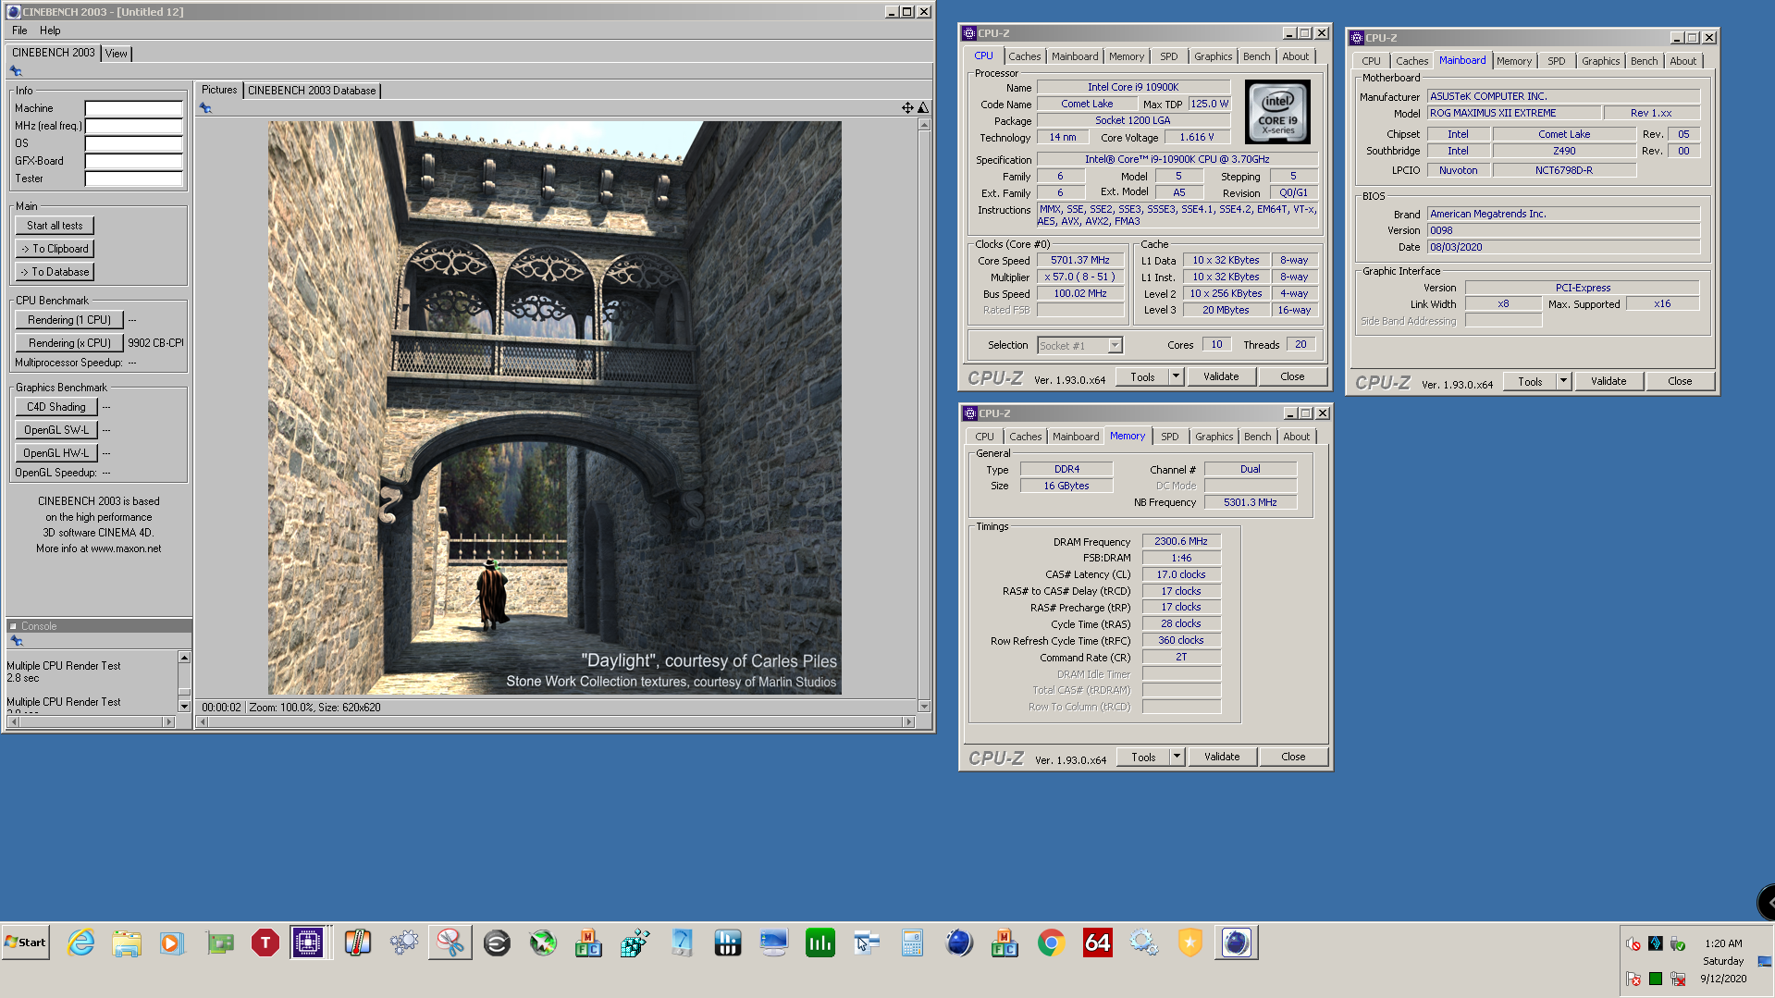
Task: Click the MHz (real freq.) input field
Action: pyautogui.click(x=133, y=126)
